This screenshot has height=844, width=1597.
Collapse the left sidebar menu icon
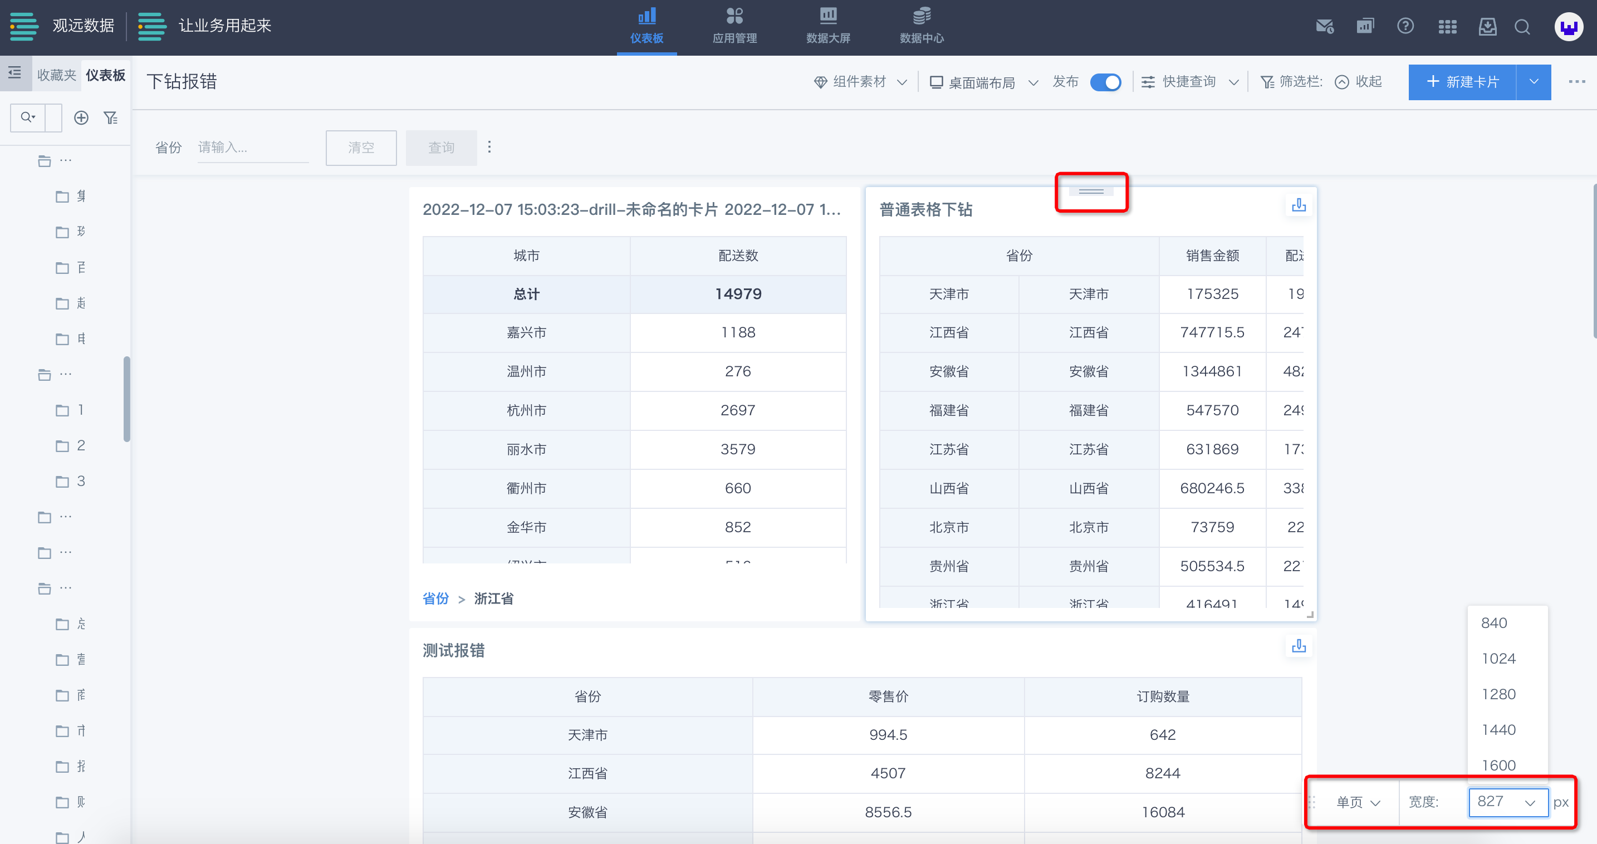coord(15,73)
